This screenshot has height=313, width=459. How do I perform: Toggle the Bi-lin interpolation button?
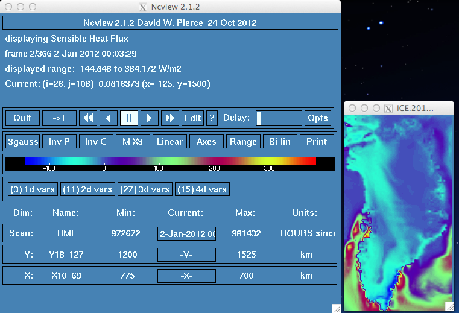279,142
